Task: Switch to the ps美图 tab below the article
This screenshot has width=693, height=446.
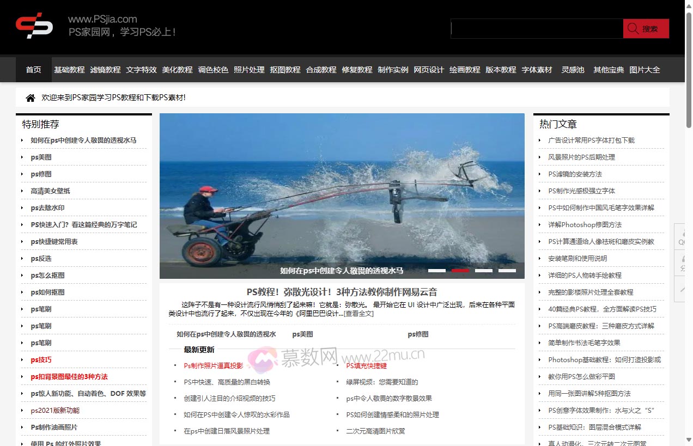Action: (x=303, y=334)
